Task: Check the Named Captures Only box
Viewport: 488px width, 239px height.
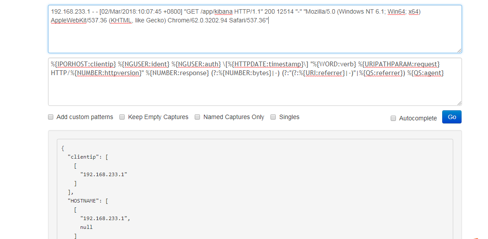Action: tap(197, 117)
